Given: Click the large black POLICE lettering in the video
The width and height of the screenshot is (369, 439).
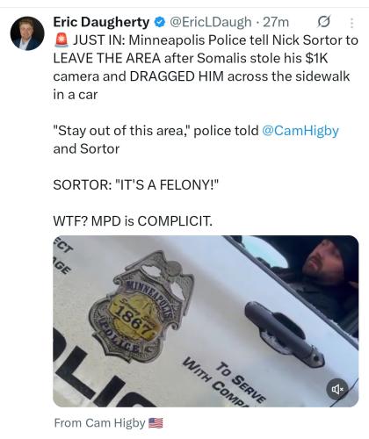Looking at the screenshot, I should click(x=97, y=371).
